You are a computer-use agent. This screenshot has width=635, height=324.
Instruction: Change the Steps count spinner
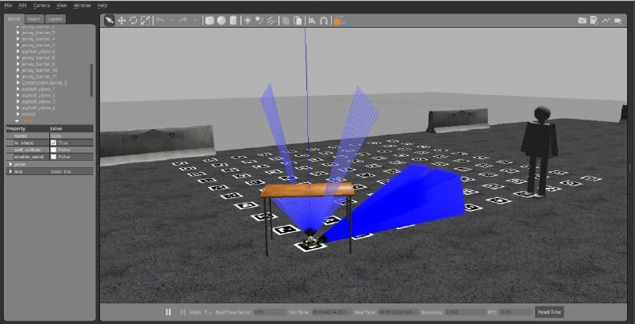[x=208, y=312]
